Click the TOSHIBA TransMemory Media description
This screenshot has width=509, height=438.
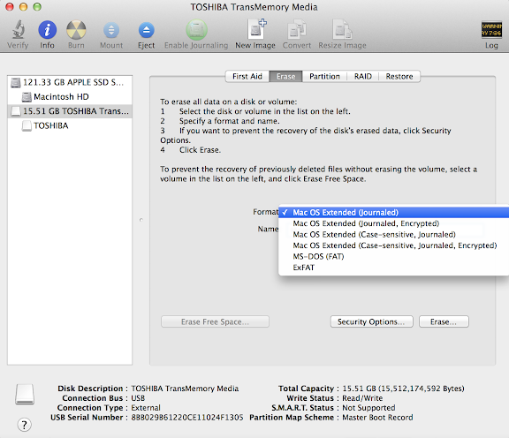tap(185, 389)
